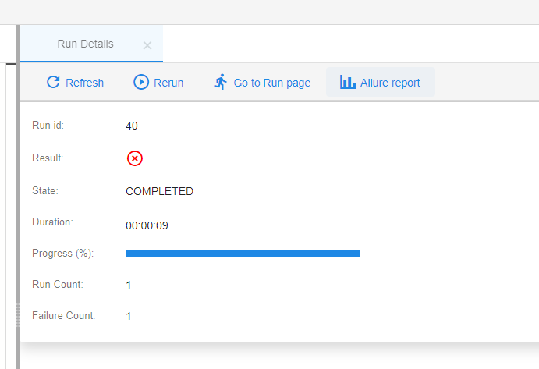This screenshot has width=539, height=369.
Task: Click the duration value 00:00:09
Action: pos(147,225)
